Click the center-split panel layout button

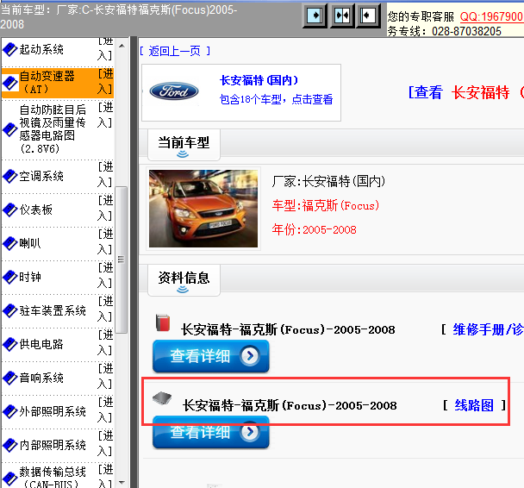point(342,16)
